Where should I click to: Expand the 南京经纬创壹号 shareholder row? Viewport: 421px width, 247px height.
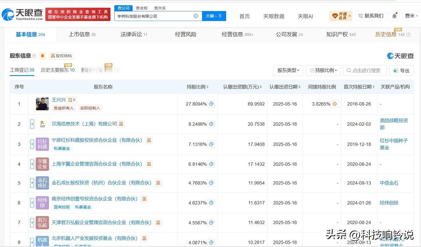tap(32, 203)
